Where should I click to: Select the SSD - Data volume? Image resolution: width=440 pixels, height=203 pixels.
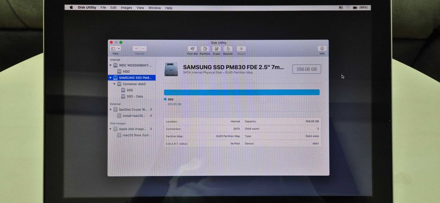(132, 96)
